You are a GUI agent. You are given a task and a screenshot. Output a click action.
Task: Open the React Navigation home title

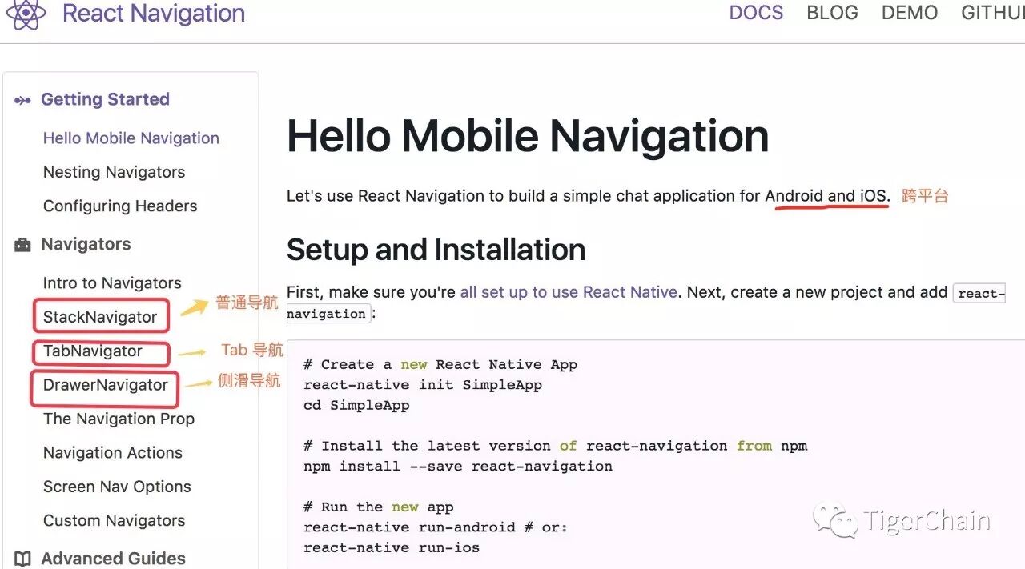pos(153,14)
